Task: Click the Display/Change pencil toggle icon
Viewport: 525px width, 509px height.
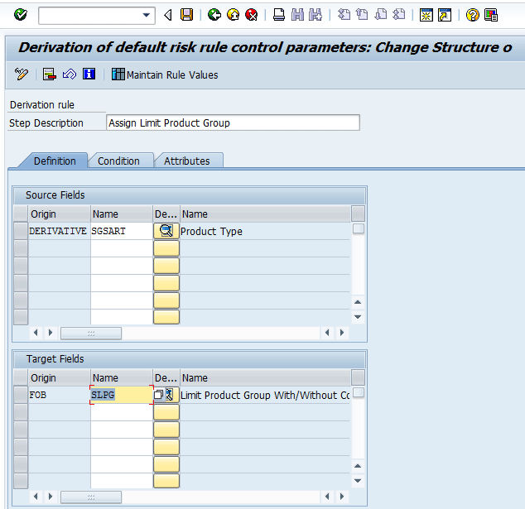Action: click(22, 74)
